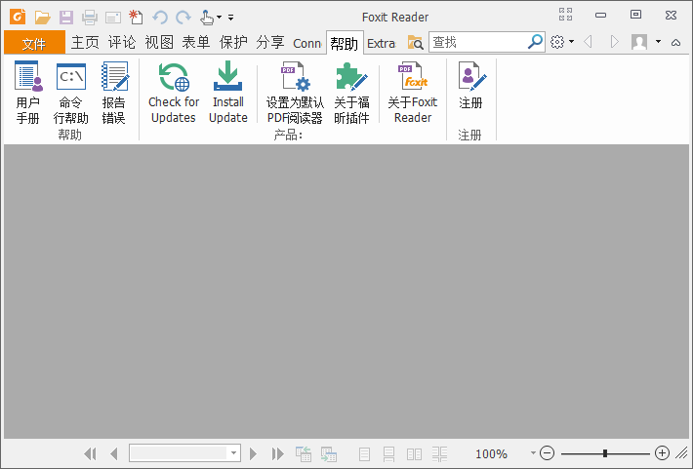693x469 pixels.
Task: Click next search result arrow
Action: (615, 42)
